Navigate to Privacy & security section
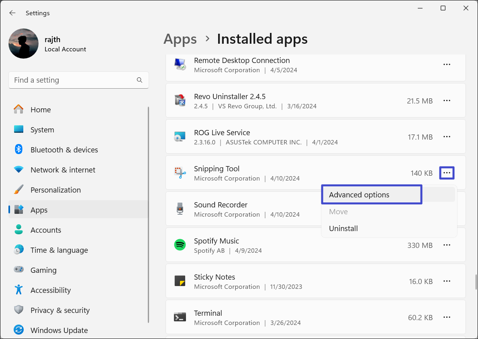The height and width of the screenshot is (339, 478). click(60, 310)
